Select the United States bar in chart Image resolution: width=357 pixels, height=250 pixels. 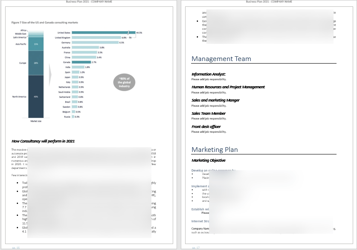pos(100,32)
